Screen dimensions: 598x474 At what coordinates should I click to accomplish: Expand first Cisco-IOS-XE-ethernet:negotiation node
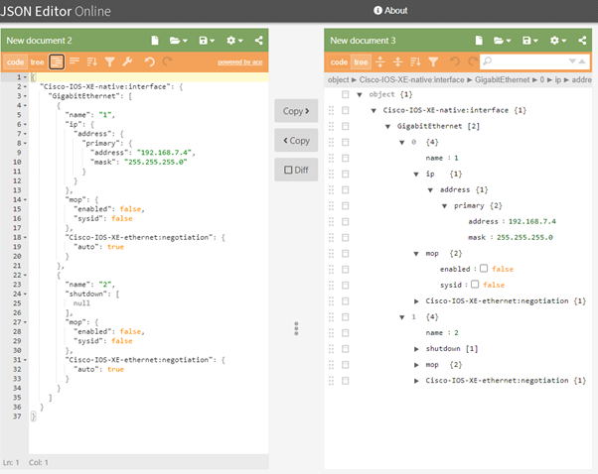416,301
